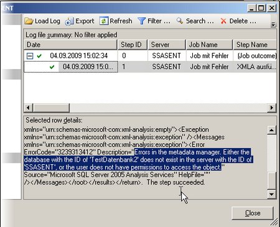Click the ErrorCode="3239313412" text
Screen dimensions: 280x227
pyautogui.click(x=60, y=152)
